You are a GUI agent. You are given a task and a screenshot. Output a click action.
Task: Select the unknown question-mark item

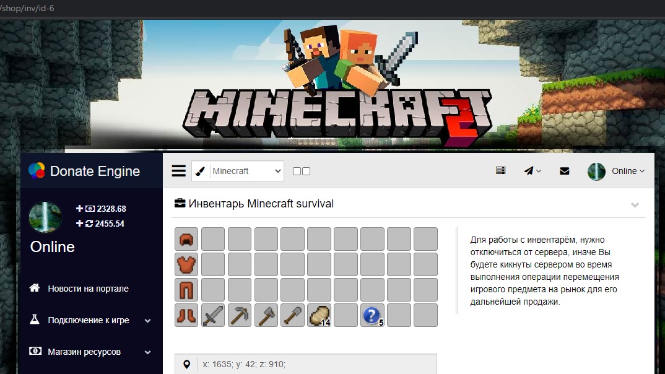[372, 315]
